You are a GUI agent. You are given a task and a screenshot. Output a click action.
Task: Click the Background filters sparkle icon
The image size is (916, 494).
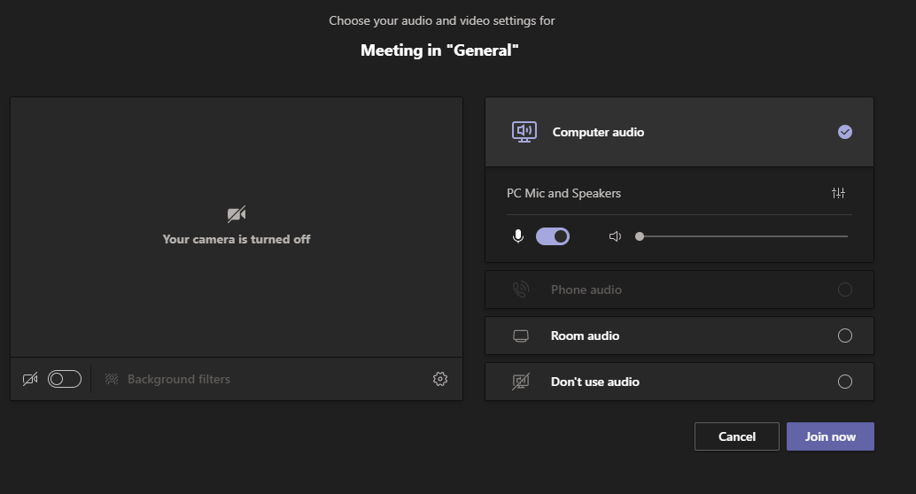tap(112, 379)
